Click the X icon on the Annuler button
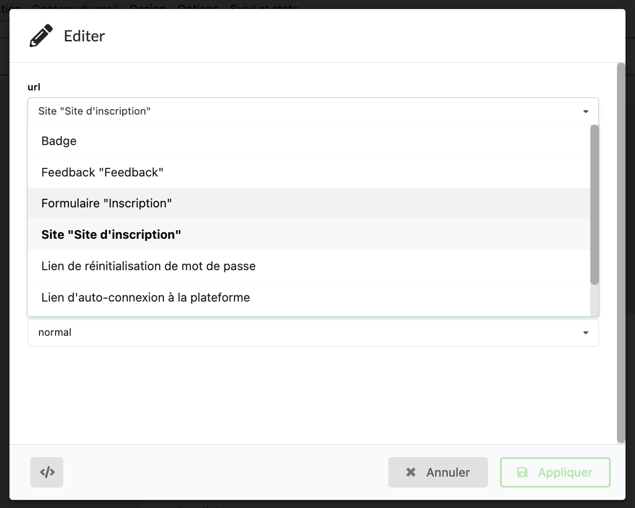This screenshot has width=635, height=508. 411,472
